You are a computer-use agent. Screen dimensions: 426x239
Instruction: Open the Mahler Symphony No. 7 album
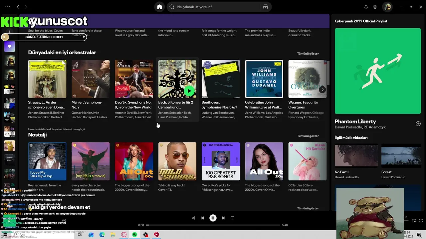[x=91, y=79]
